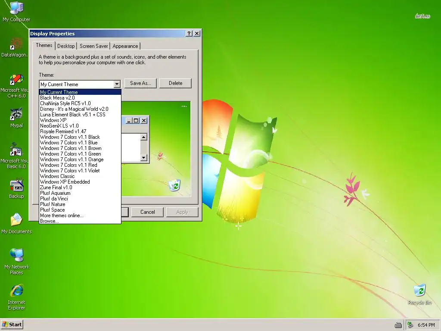Click the on-screen keyboard tray icon
Viewport: 441px width, 331px height.
pyautogui.click(x=398, y=325)
